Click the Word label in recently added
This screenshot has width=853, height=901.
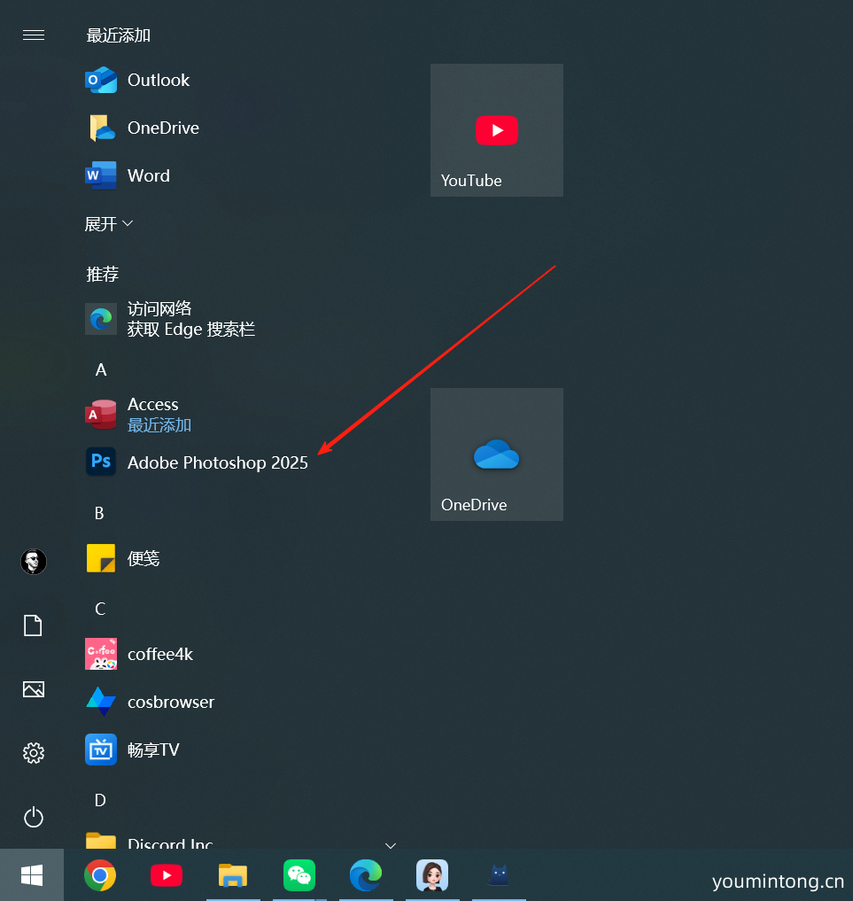(149, 175)
